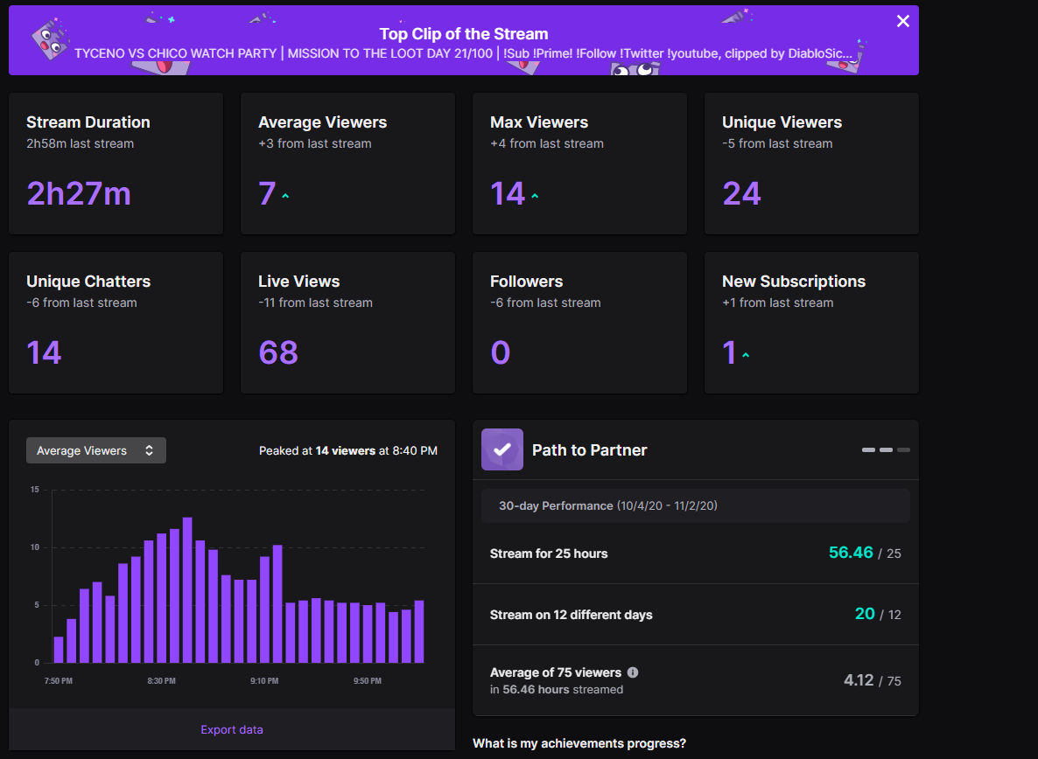
Task: Click in 56.46 hours streamed subtext
Action: tap(556, 690)
